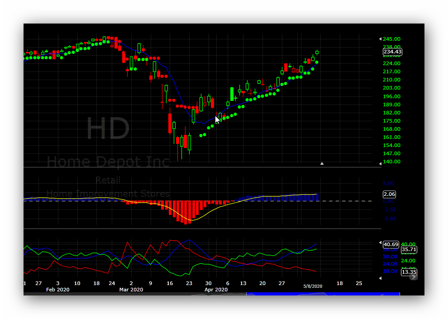The width and height of the screenshot is (448, 319).
Task: Select the 2.06 histogram value label
Action: click(389, 194)
